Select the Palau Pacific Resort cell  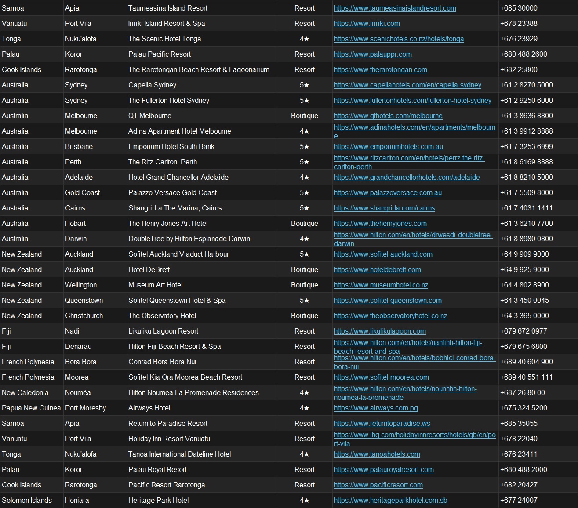[x=202, y=54]
